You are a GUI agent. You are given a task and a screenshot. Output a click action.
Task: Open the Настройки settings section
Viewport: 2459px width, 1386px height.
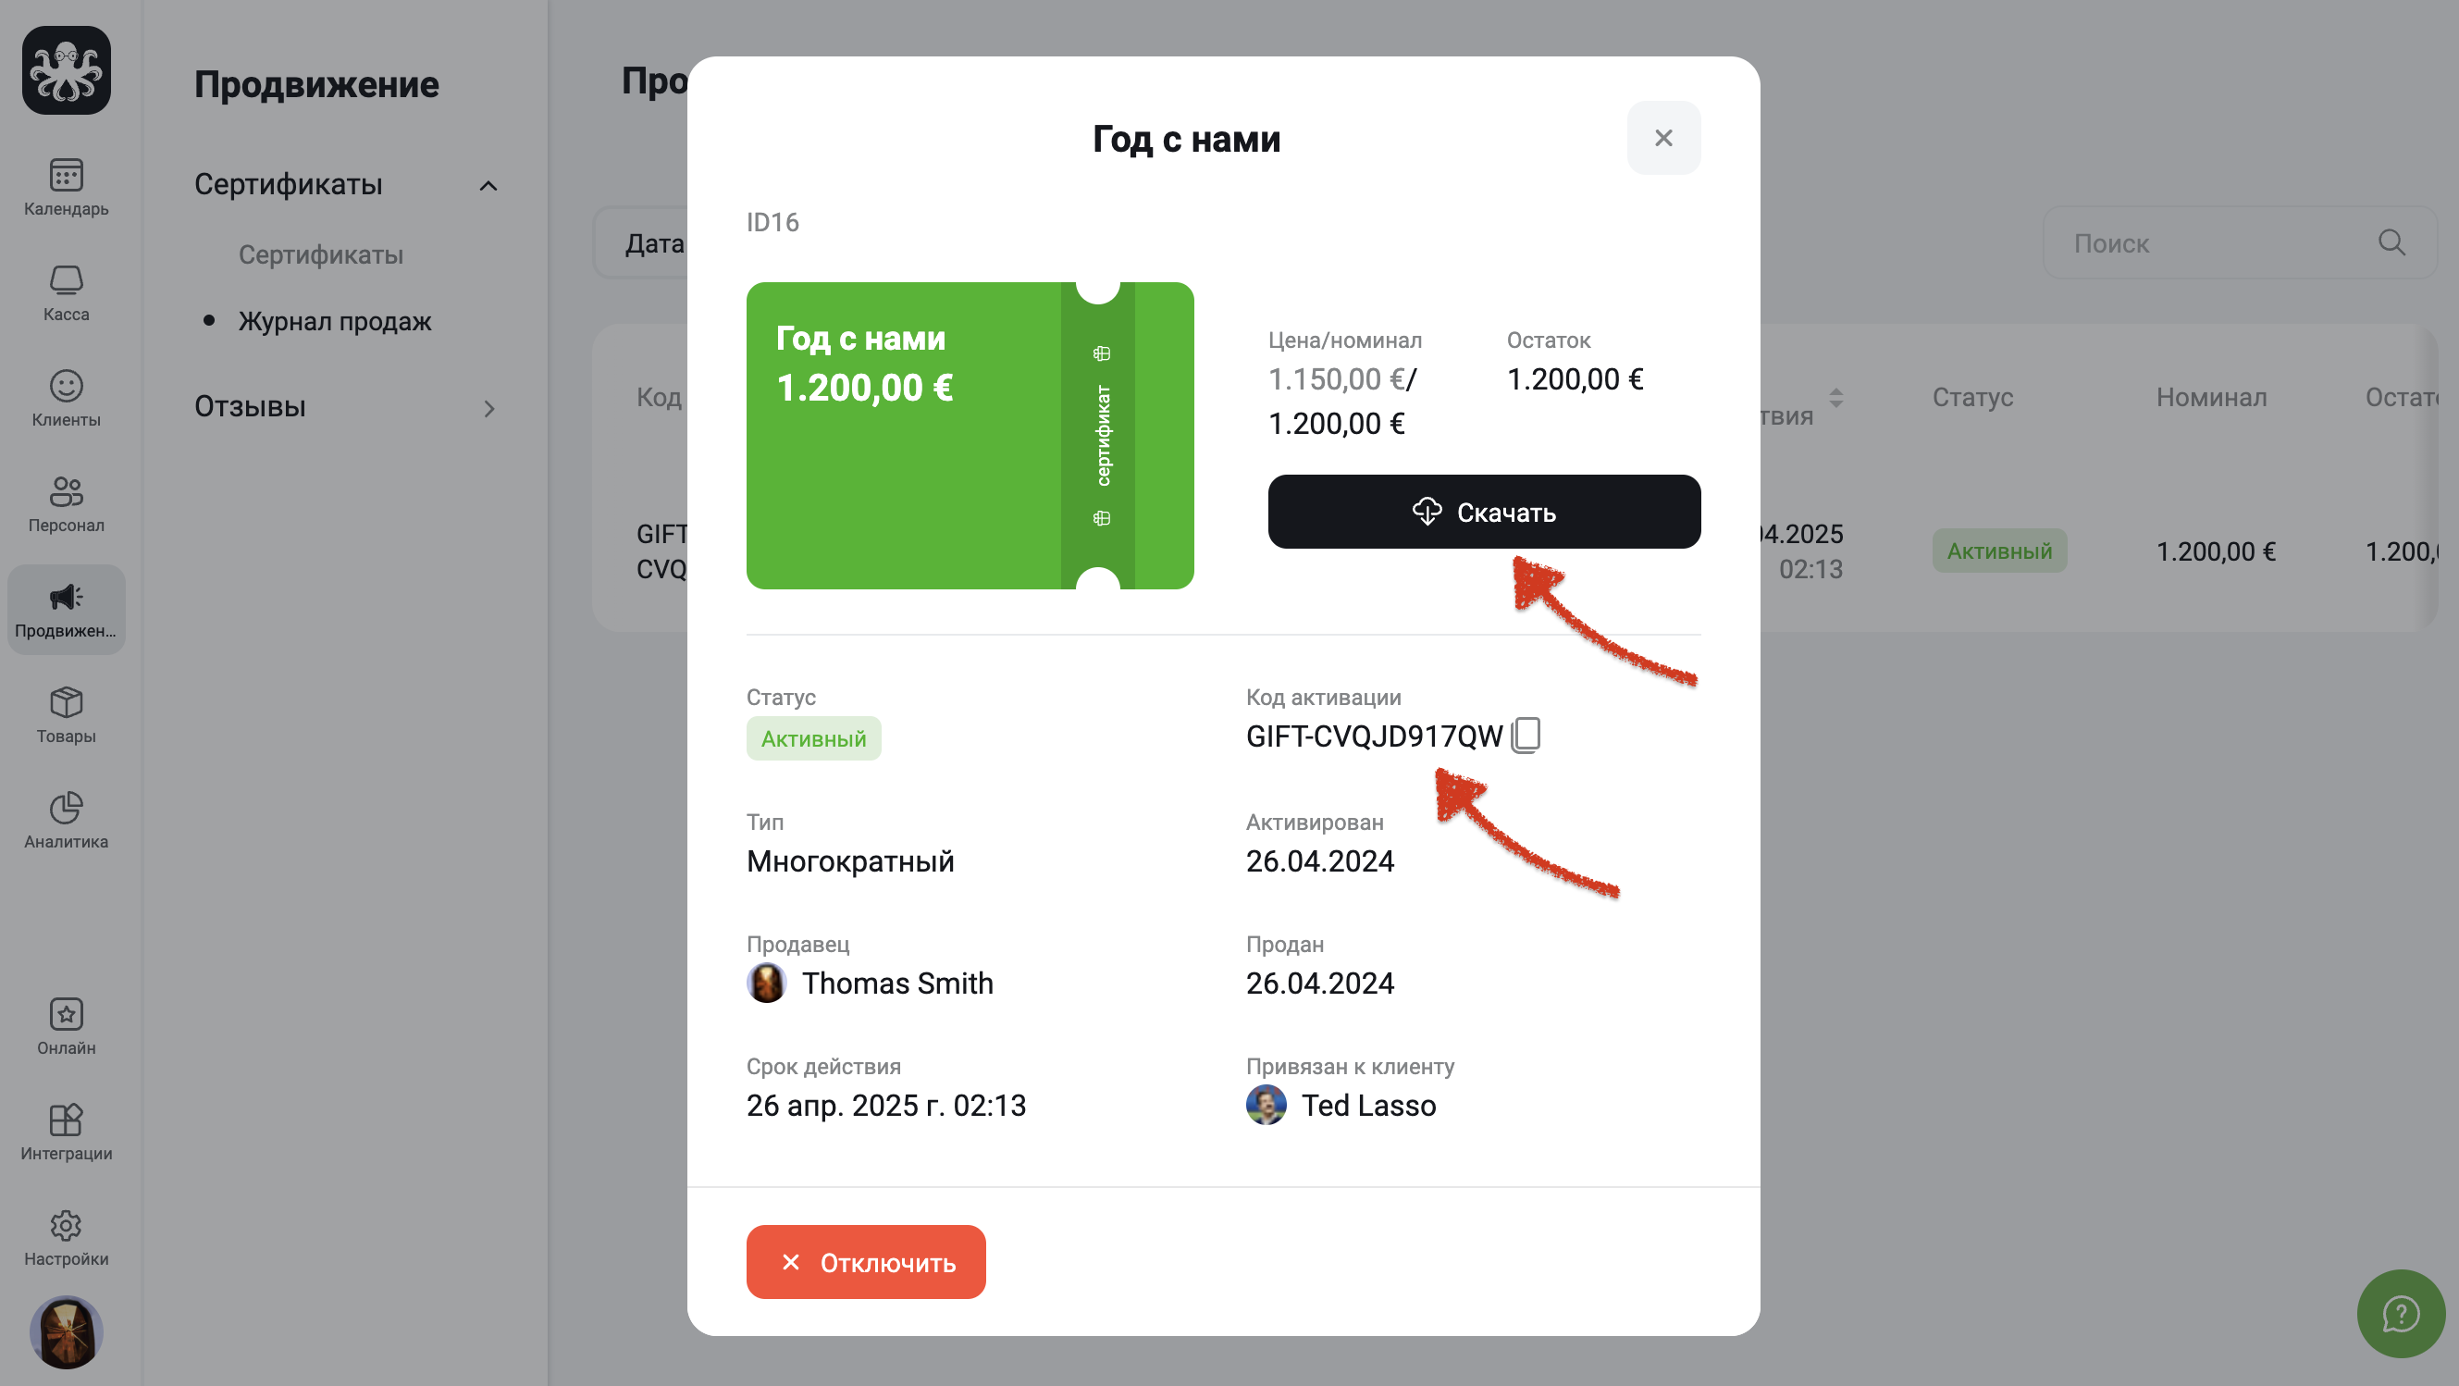click(x=66, y=1237)
